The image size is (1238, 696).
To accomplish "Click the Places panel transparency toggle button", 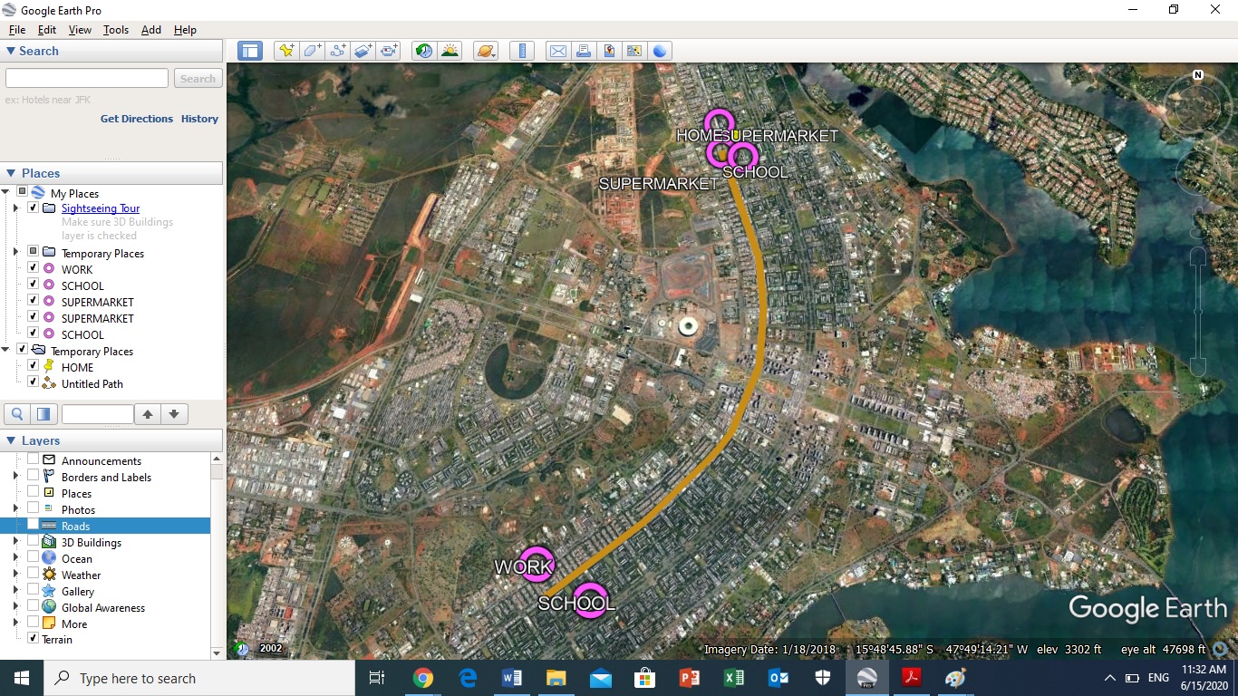I will click(43, 414).
